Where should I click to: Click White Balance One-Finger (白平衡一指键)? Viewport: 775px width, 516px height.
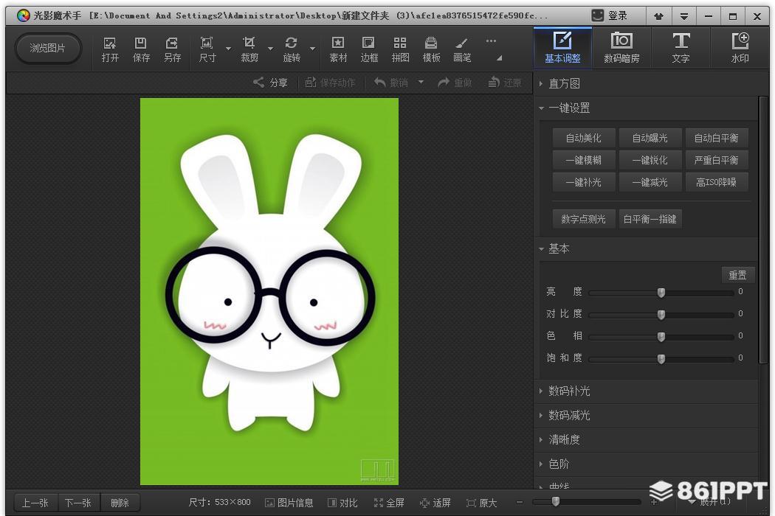tap(650, 219)
